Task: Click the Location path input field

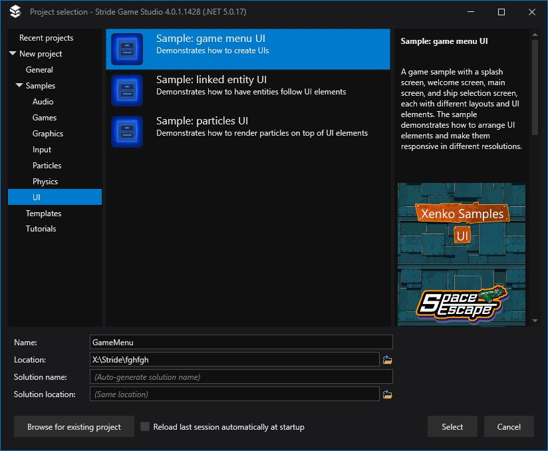Action: coord(235,359)
